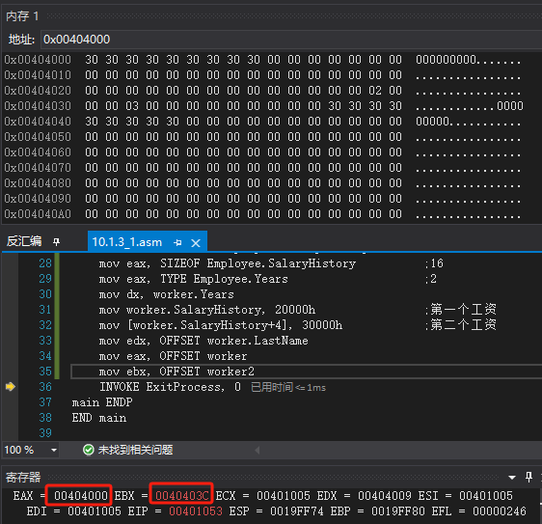Click the ECX register value 00401005
Viewport: 542px width, 524px height.
click(284, 496)
